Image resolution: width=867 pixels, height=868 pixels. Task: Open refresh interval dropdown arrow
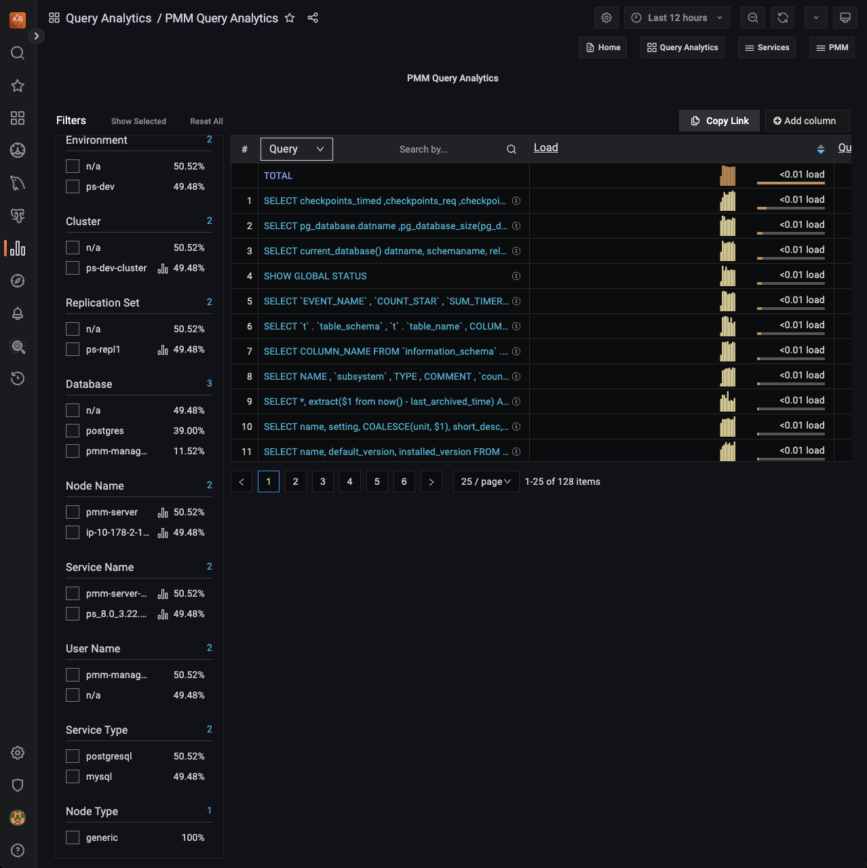point(816,18)
